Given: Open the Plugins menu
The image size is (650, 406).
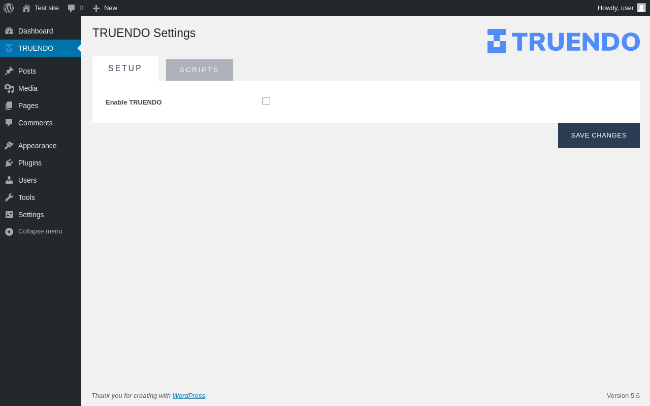Looking at the screenshot, I should (41, 163).
